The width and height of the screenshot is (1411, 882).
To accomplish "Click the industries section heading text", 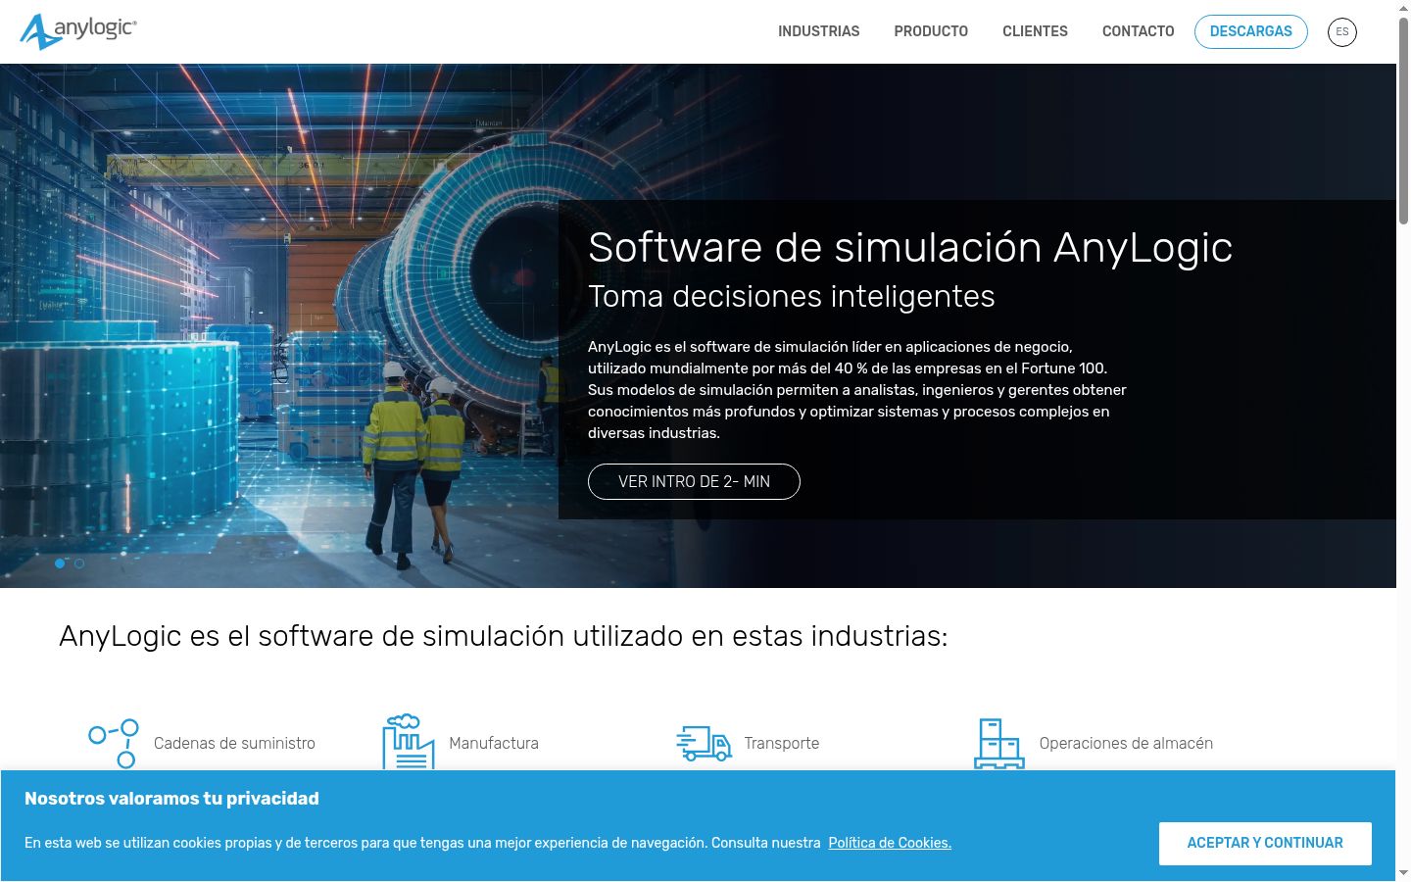I will pyautogui.click(x=503, y=636).
